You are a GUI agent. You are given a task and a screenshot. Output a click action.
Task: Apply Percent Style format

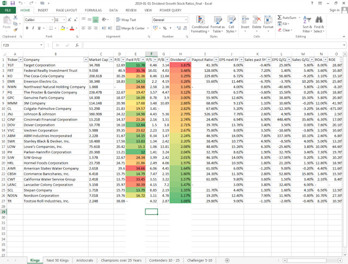pos(165,28)
